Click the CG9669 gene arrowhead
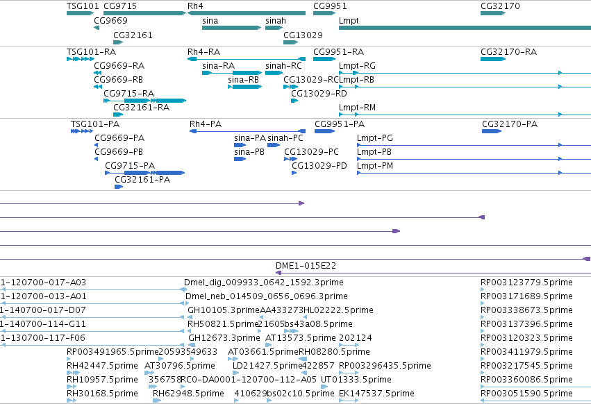Viewport: 591px width, 404px height. coord(97,28)
